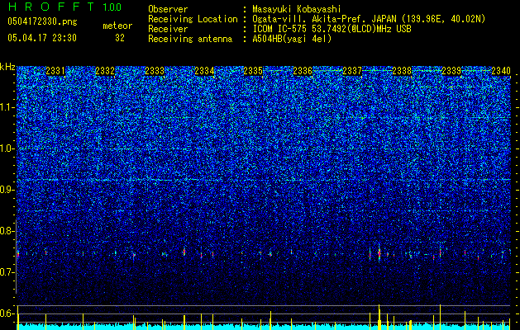Image resolution: width=520 pixels, height=330 pixels.
Task: Select the 0.8 kHz axis label
Action: click(x=7, y=231)
